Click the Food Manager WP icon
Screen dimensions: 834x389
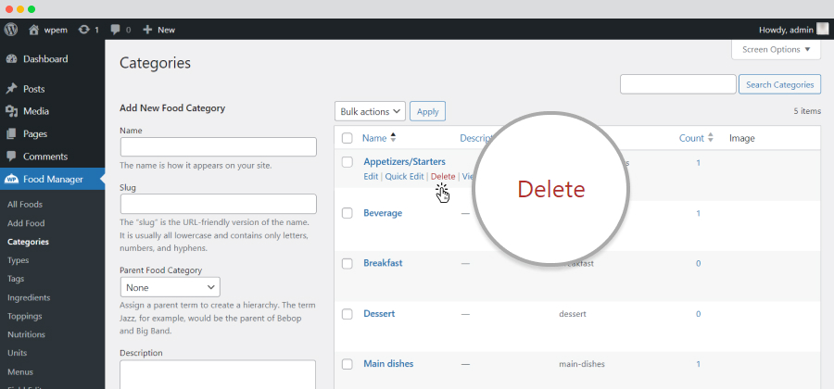coord(12,179)
